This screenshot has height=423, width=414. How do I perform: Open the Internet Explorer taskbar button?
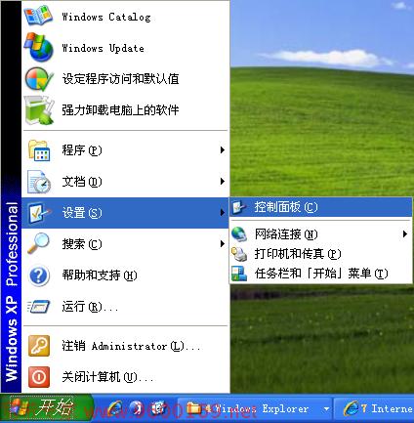(374, 408)
